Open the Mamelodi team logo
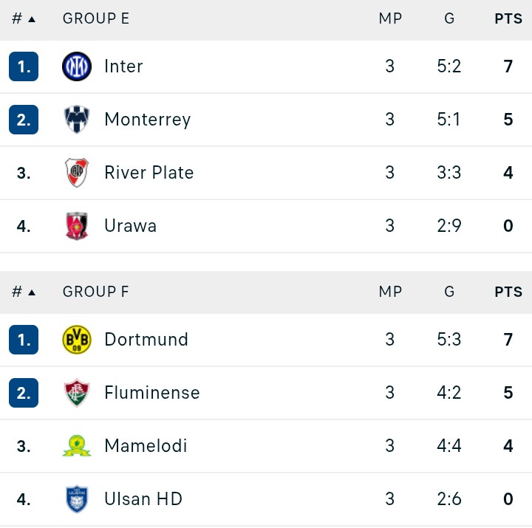532x528 pixels. [77, 446]
